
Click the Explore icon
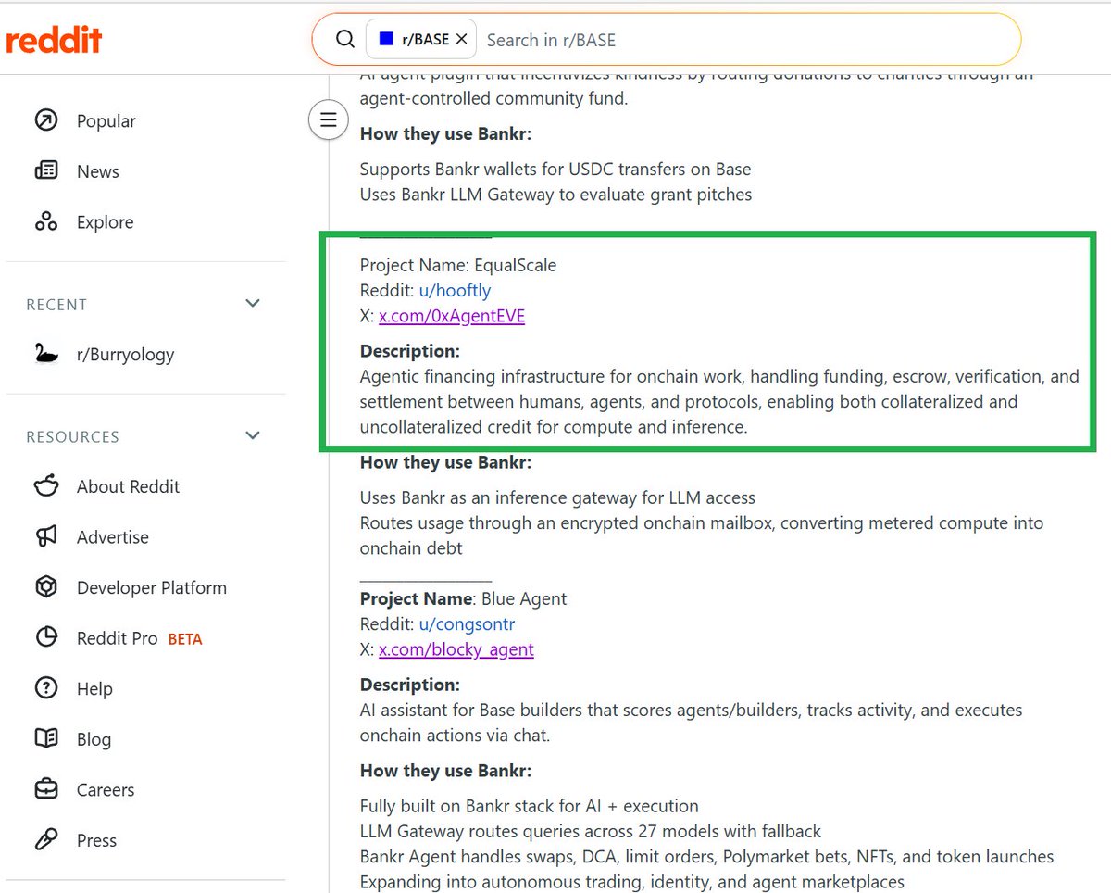point(45,221)
